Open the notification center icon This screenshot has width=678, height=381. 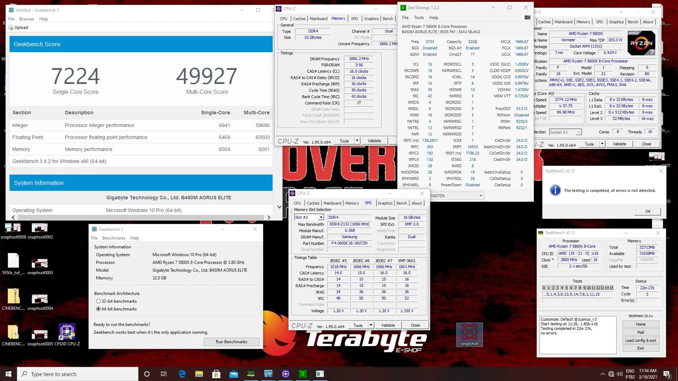(x=667, y=374)
